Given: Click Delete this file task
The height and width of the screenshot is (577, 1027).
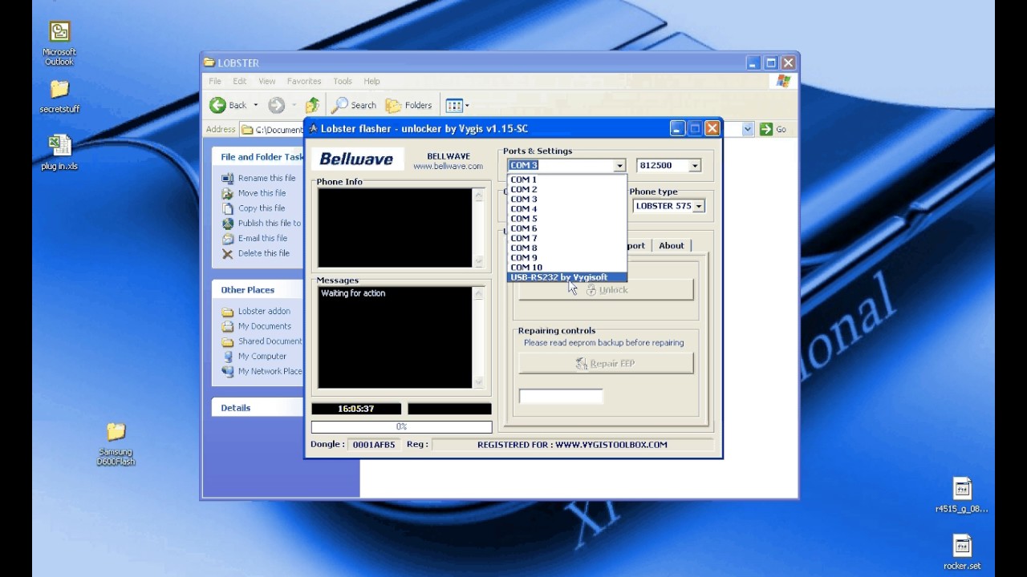Looking at the screenshot, I should [x=255, y=253].
